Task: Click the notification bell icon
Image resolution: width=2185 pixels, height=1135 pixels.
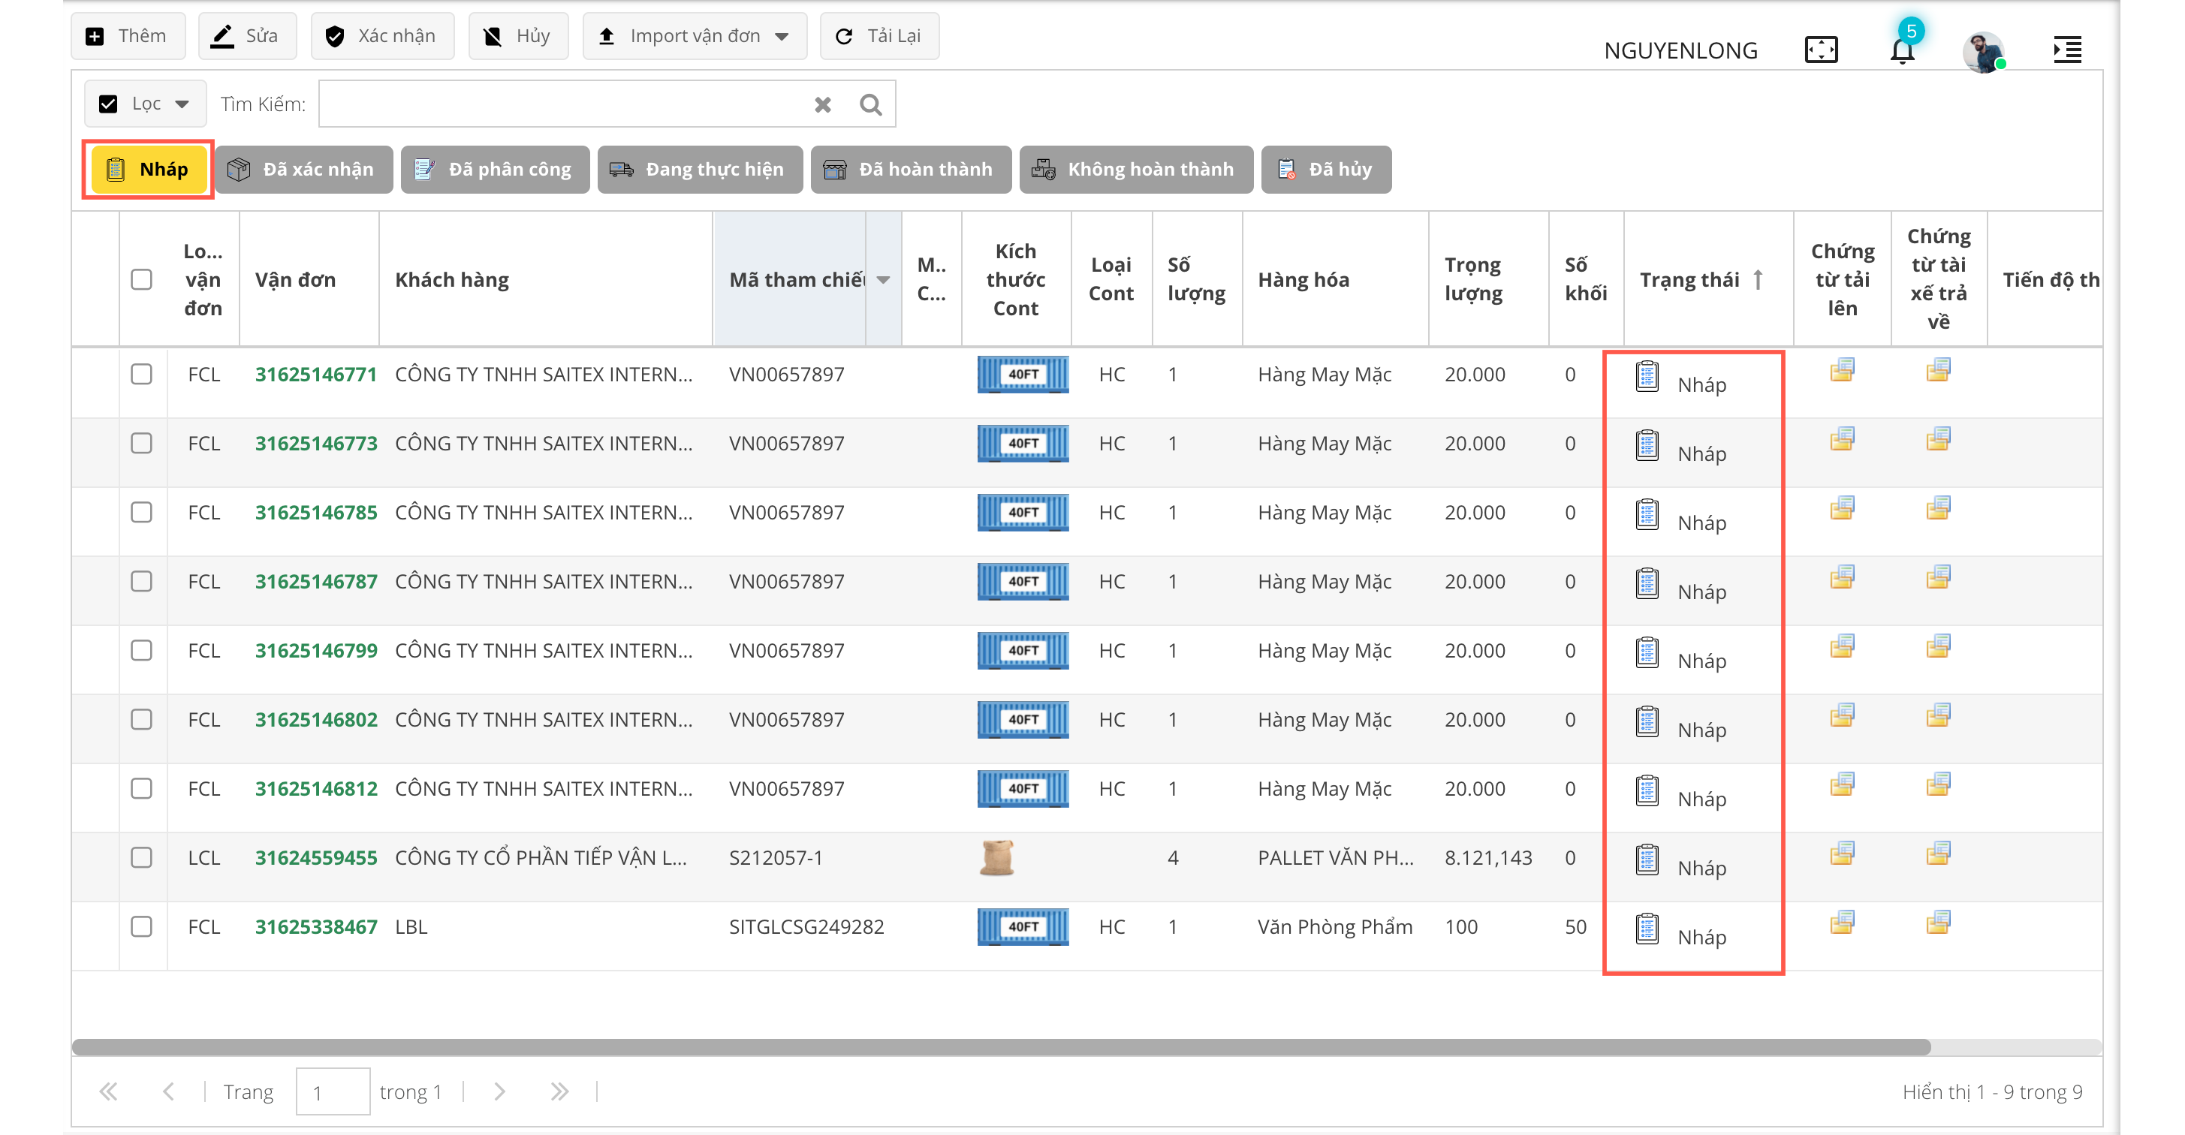Action: coord(1902,50)
